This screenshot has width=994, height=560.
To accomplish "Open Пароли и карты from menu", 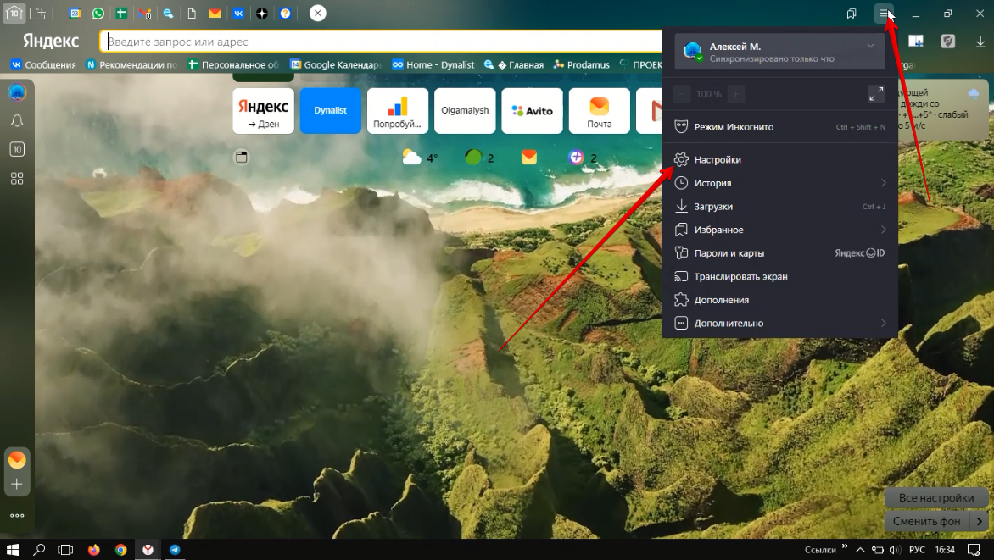I will click(x=779, y=253).
